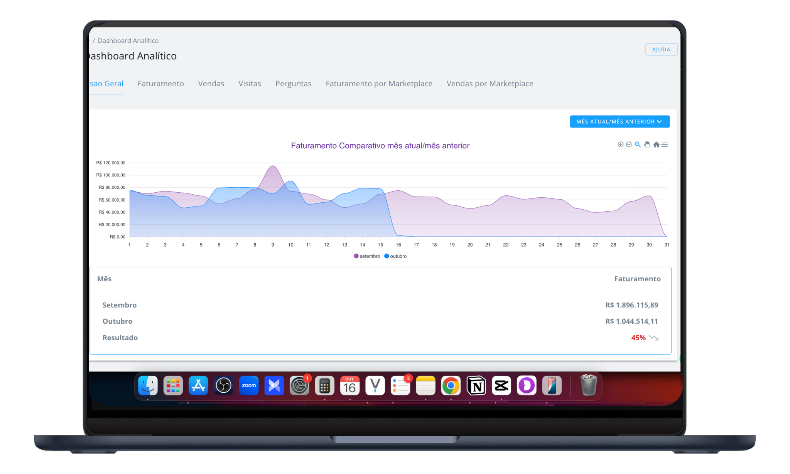
Task: Select the Perguntas tab
Action: 293,84
